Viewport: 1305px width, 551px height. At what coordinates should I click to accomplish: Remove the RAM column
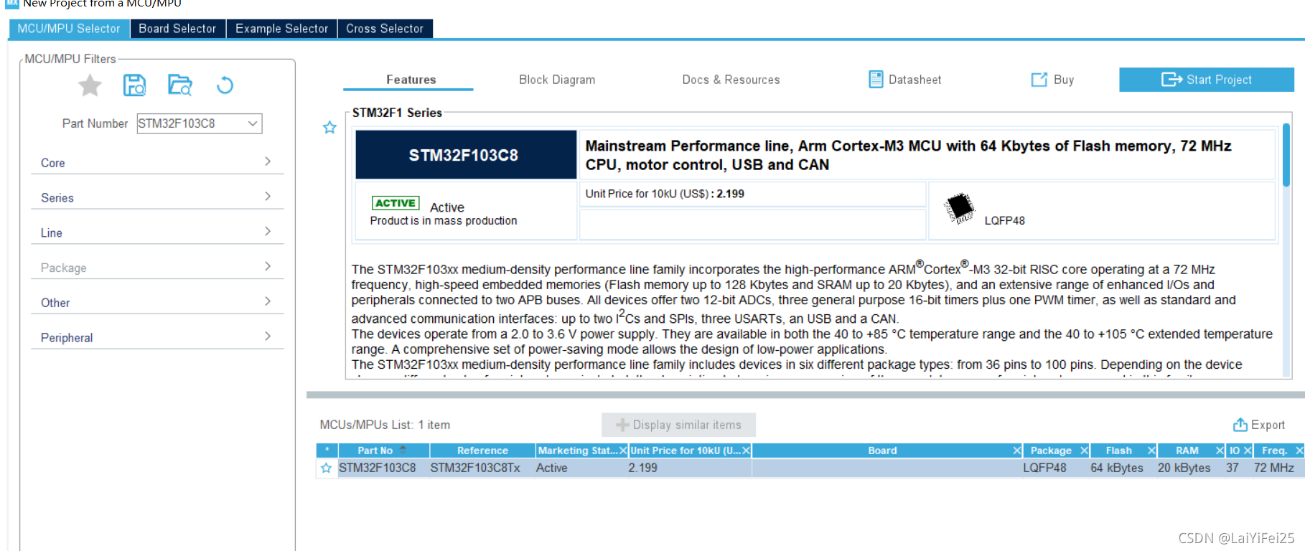point(1220,451)
